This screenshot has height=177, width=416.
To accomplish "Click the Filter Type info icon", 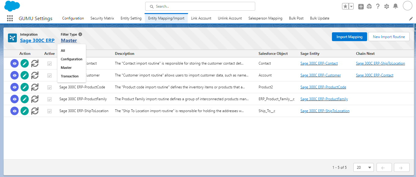I will [x=80, y=34].
